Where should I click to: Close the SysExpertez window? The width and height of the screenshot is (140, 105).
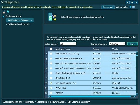(136, 2)
